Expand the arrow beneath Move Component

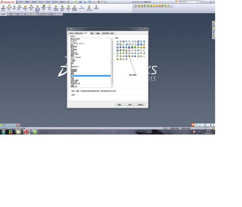click(31, 12)
